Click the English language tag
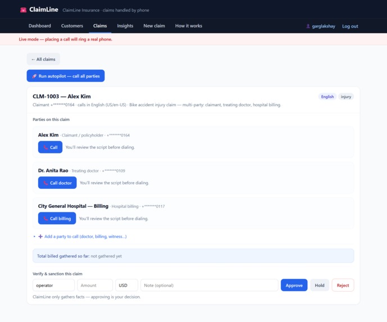387x322 pixels. (x=327, y=97)
